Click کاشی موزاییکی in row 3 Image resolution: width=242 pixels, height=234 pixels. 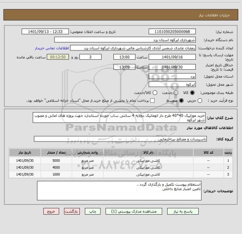148,175
